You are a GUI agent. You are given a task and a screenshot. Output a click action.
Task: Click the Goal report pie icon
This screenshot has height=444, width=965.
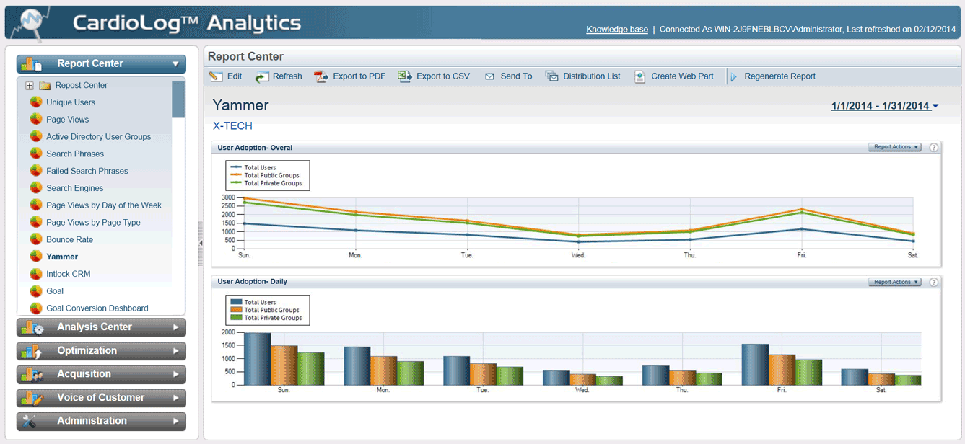[x=36, y=291]
